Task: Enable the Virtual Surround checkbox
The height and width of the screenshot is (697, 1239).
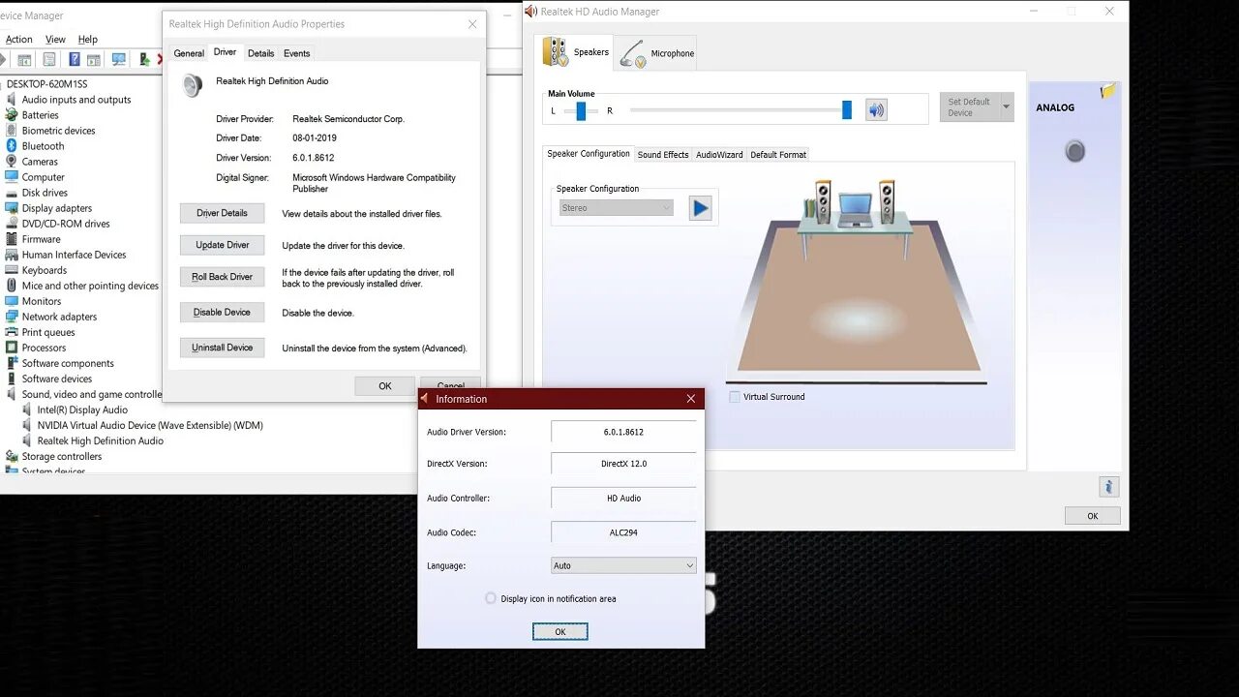Action: coord(735,397)
